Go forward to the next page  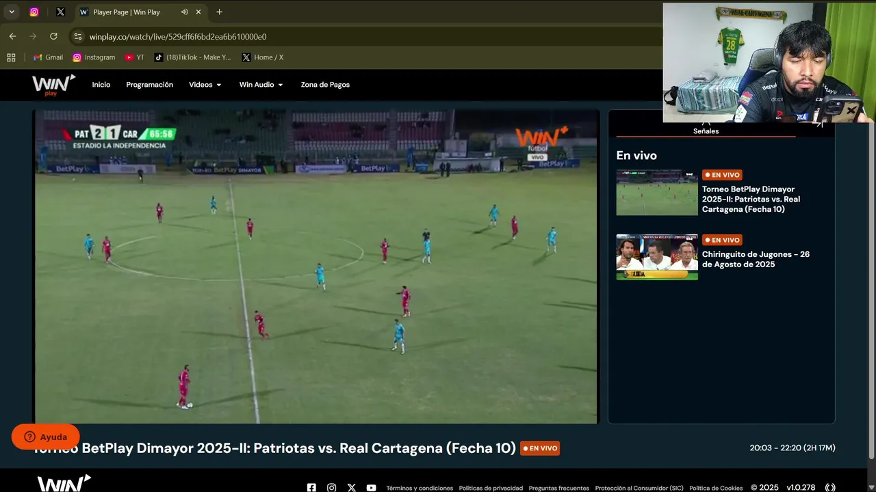click(x=33, y=36)
